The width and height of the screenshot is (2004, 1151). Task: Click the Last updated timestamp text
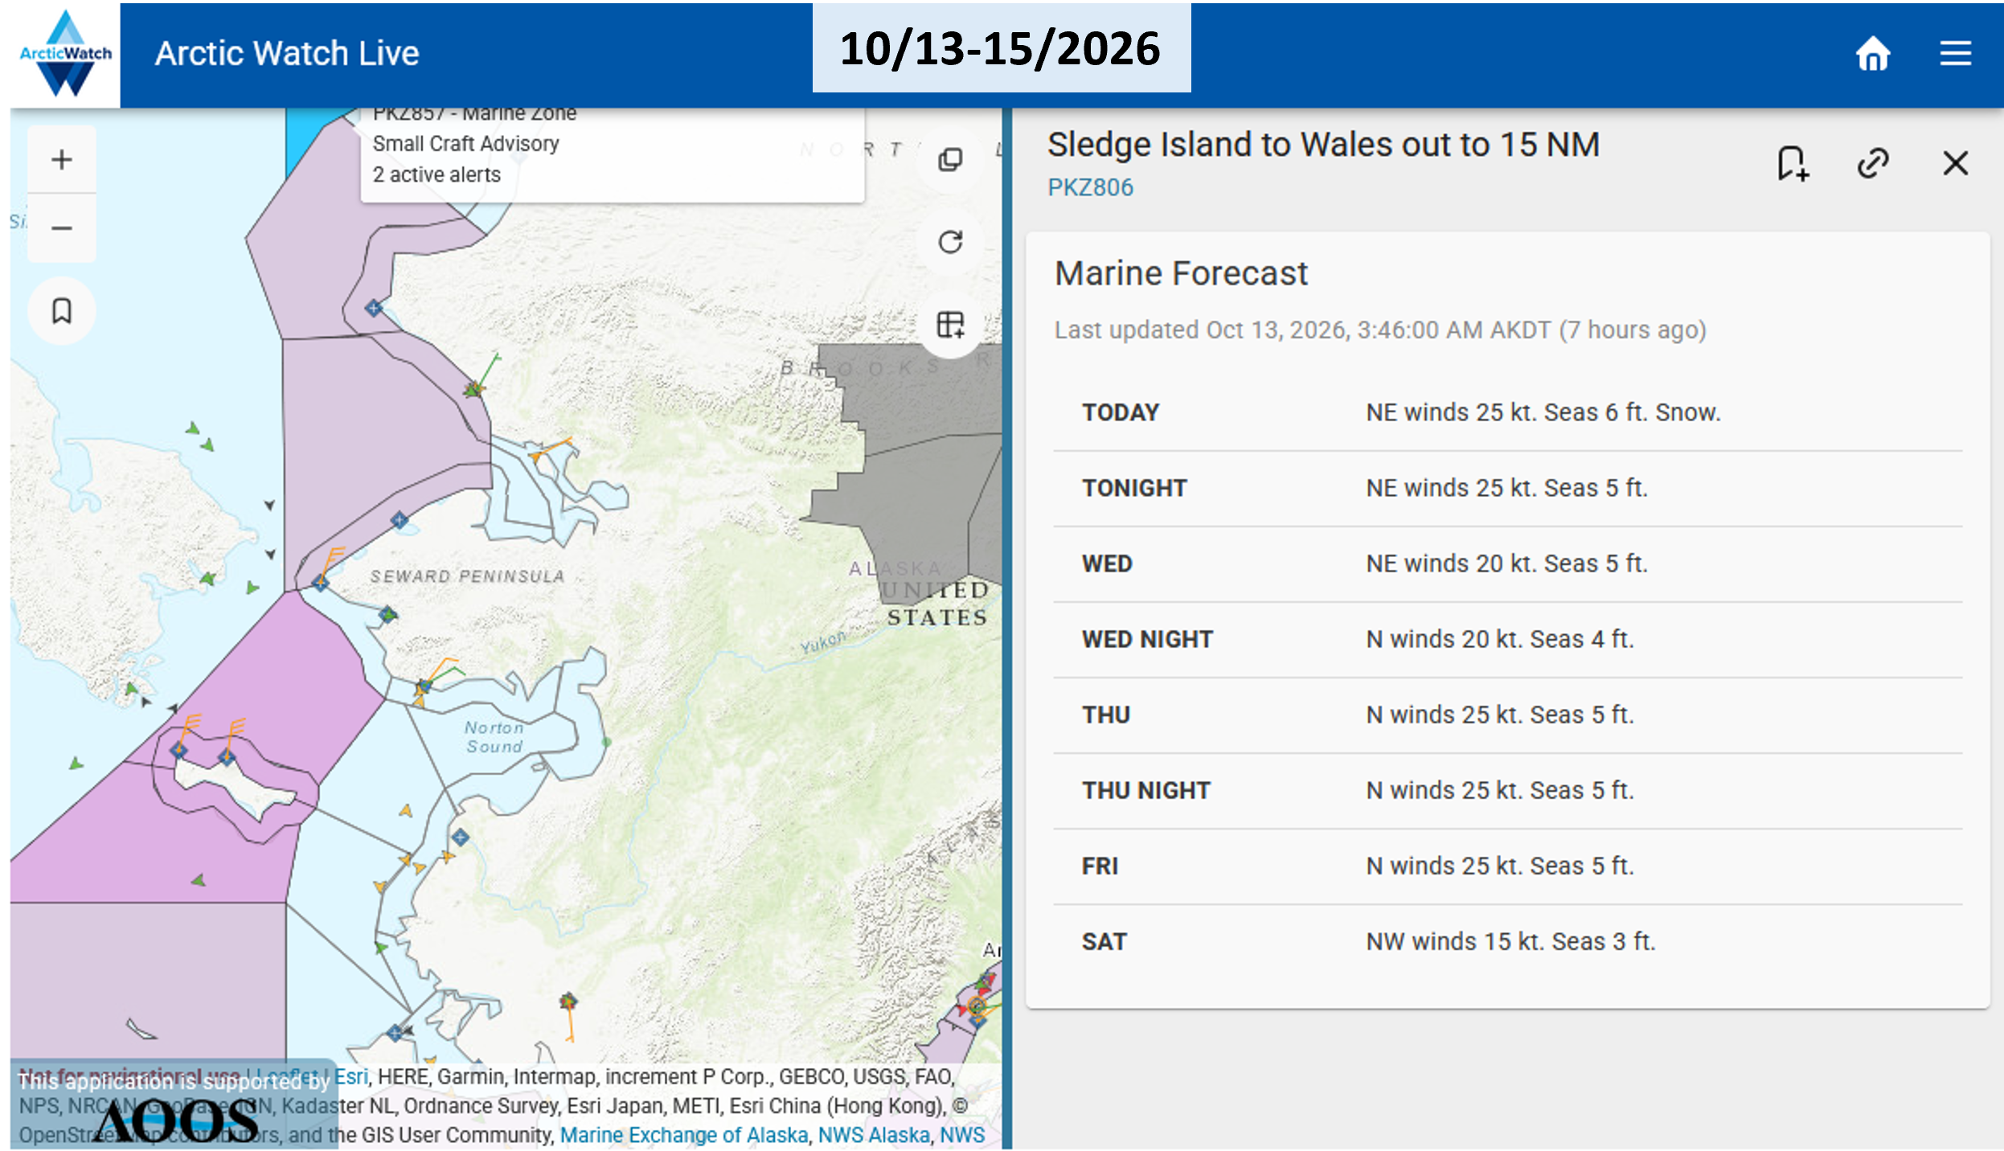click(x=1380, y=330)
